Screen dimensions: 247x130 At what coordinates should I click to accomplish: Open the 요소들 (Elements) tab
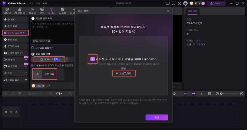63,11
